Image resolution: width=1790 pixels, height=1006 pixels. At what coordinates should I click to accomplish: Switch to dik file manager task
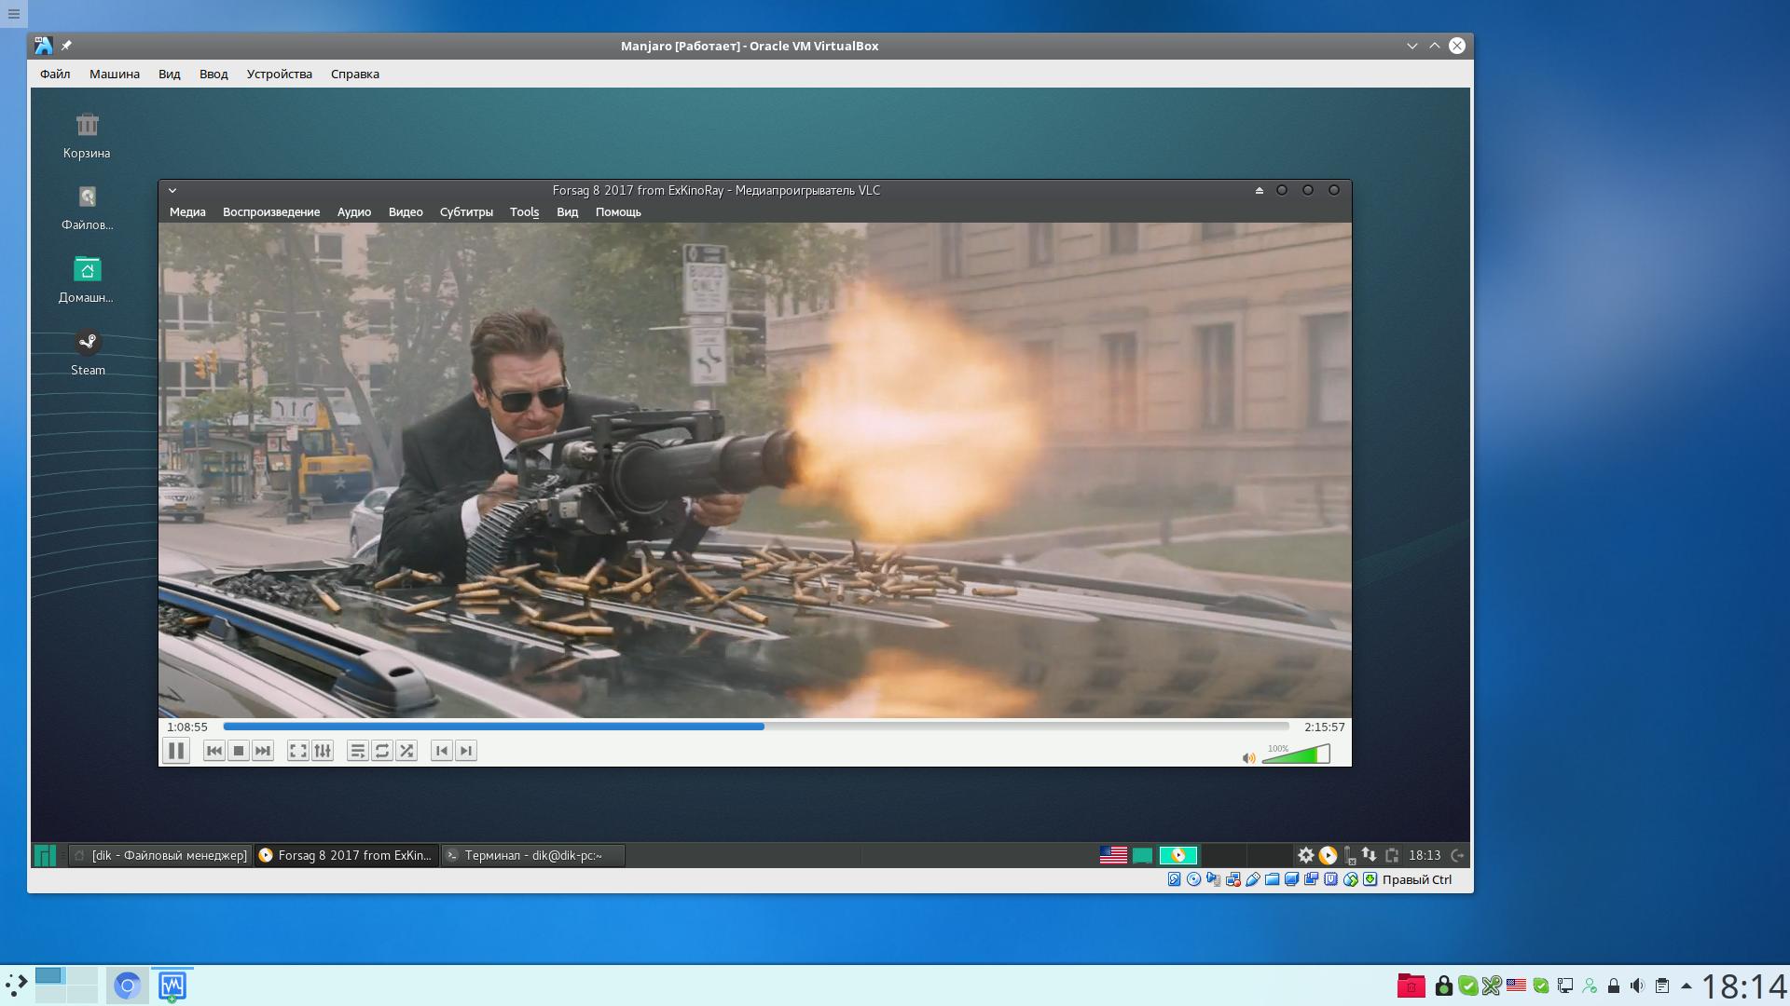[160, 855]
